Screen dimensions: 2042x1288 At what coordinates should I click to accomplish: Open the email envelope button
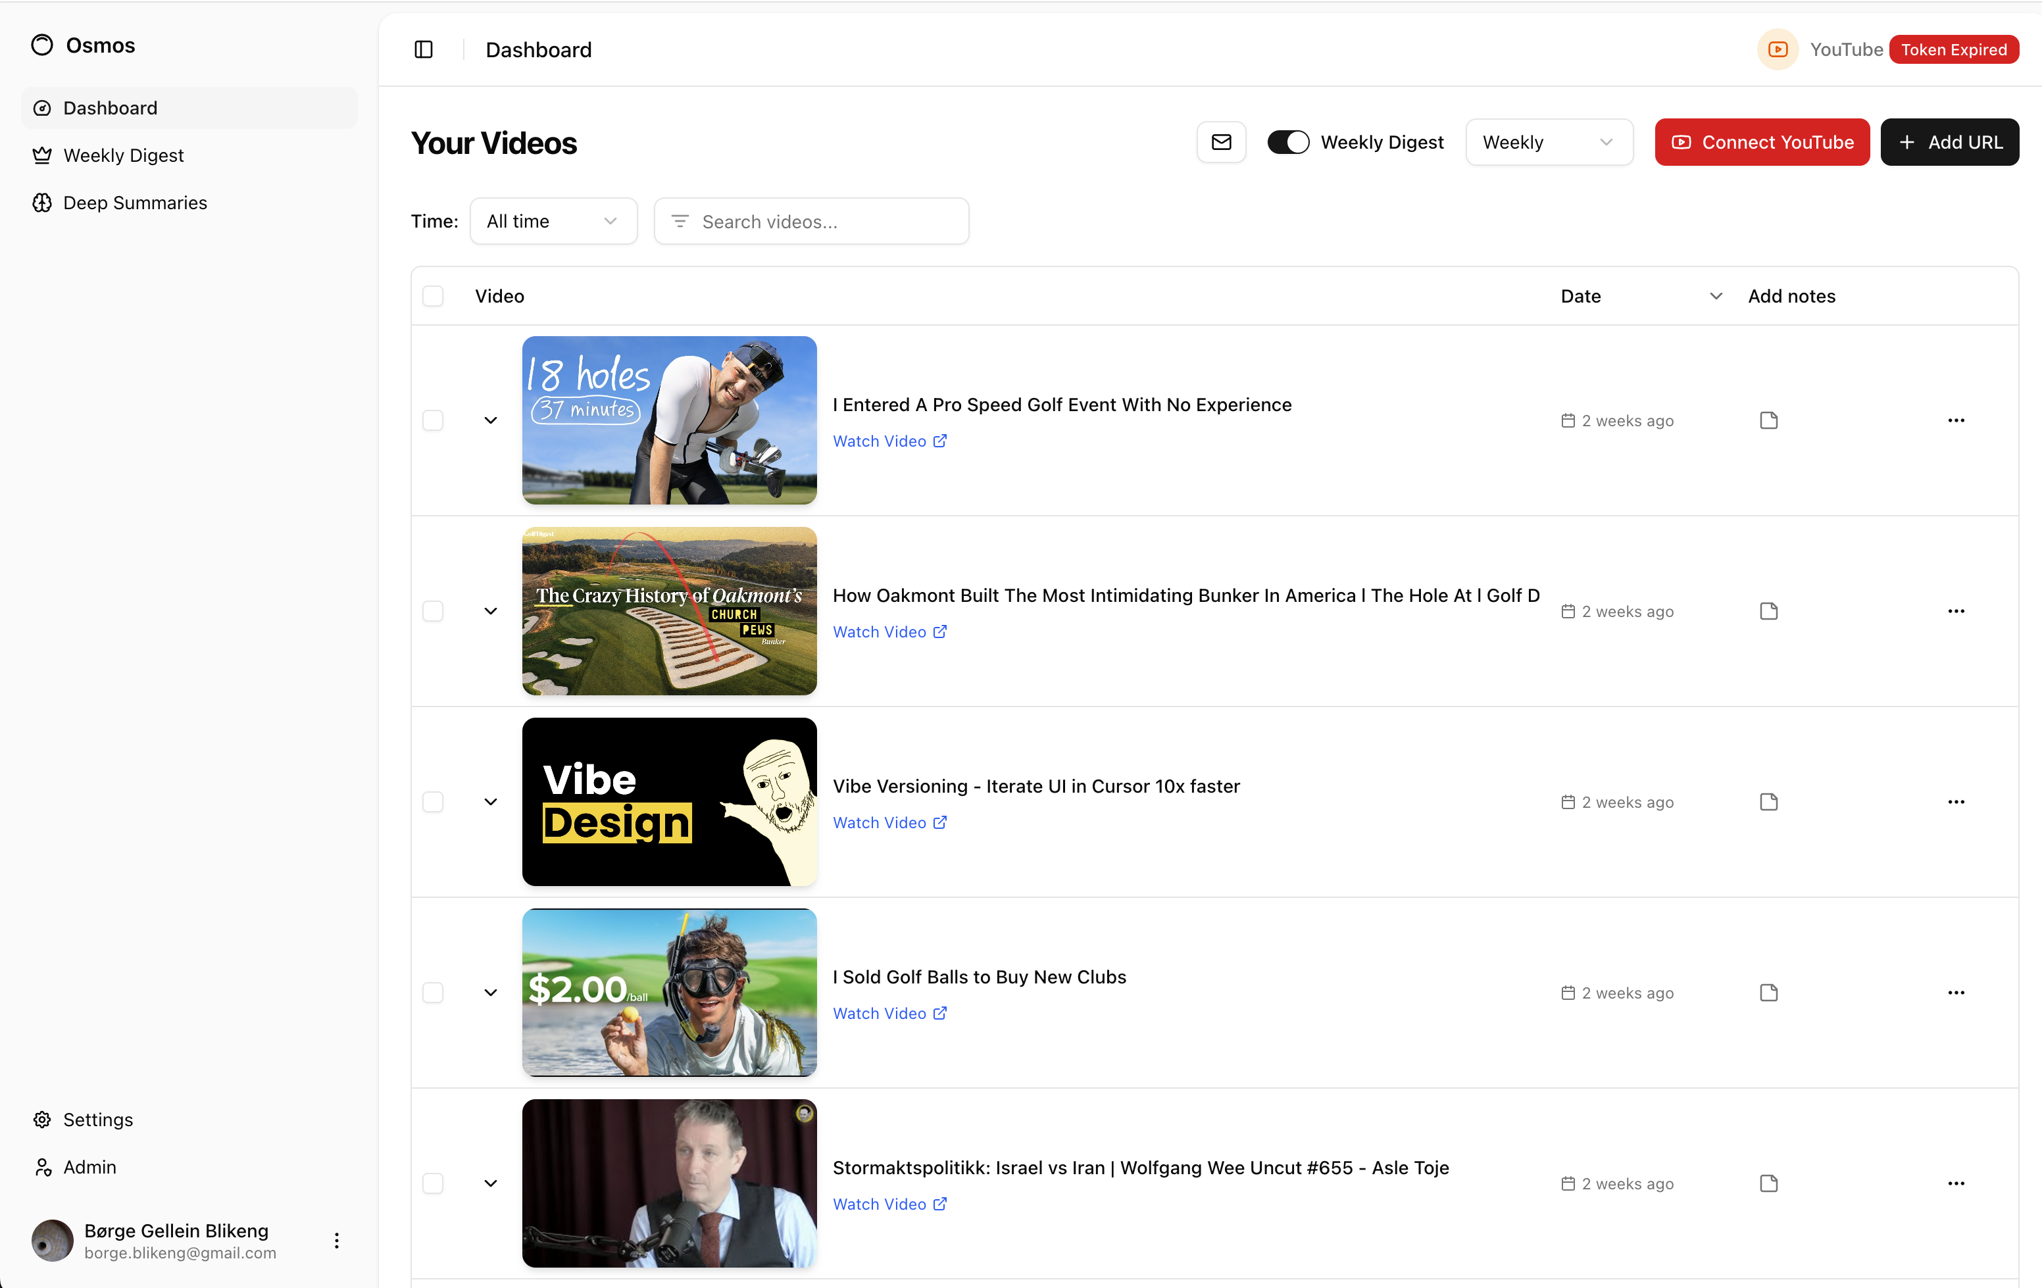point(1221,143)
